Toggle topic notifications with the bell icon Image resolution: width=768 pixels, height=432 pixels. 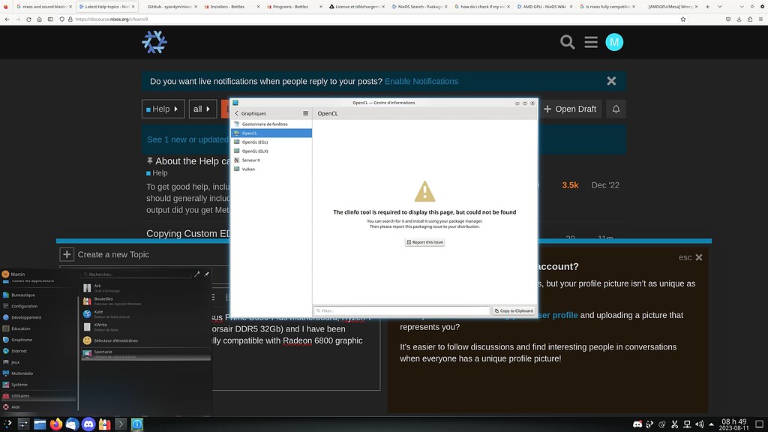pos(615,109)
